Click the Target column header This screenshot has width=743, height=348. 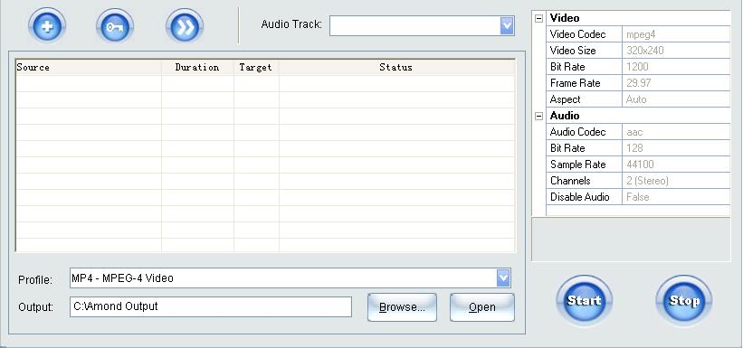click(256, 67)
